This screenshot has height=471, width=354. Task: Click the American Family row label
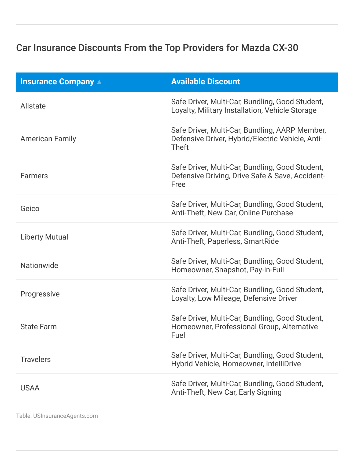(48, 139)
